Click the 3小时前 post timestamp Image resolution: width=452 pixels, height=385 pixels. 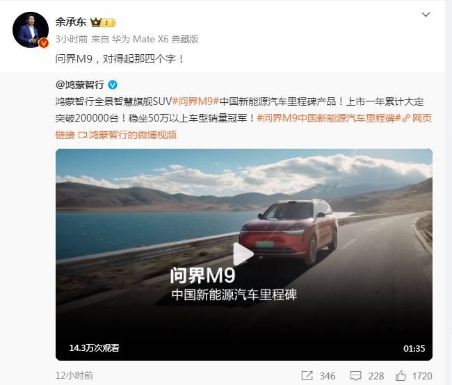tap(71, 39)
